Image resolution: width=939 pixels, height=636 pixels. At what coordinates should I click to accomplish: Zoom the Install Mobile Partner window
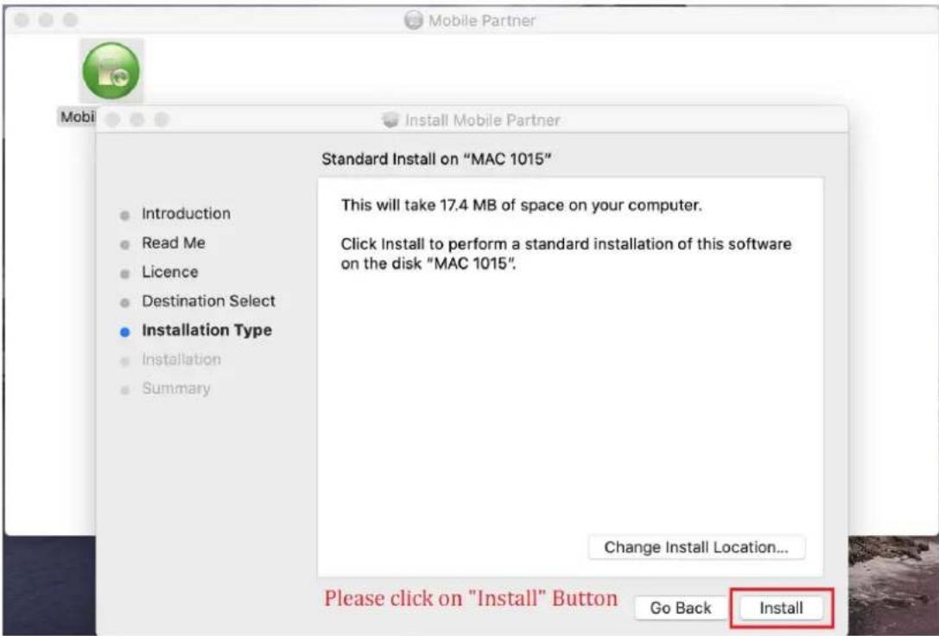[x=162, y=120]
